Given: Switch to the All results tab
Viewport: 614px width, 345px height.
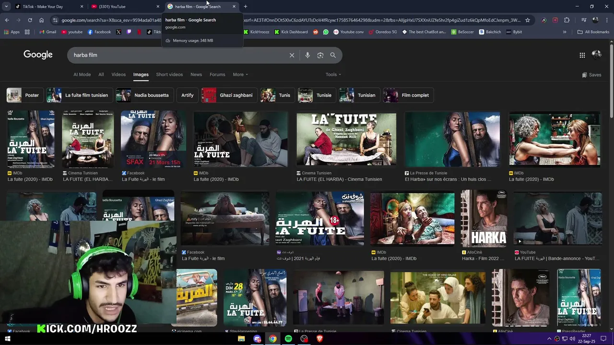Looking at the screenshot, I should [101, 74].
